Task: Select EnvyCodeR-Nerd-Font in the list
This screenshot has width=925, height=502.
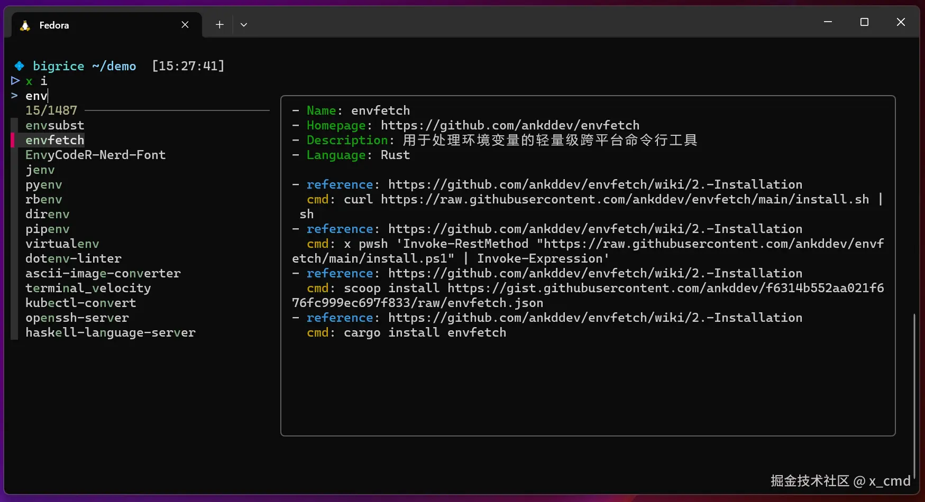Action: pyautogui.click(x=96, y=155)
